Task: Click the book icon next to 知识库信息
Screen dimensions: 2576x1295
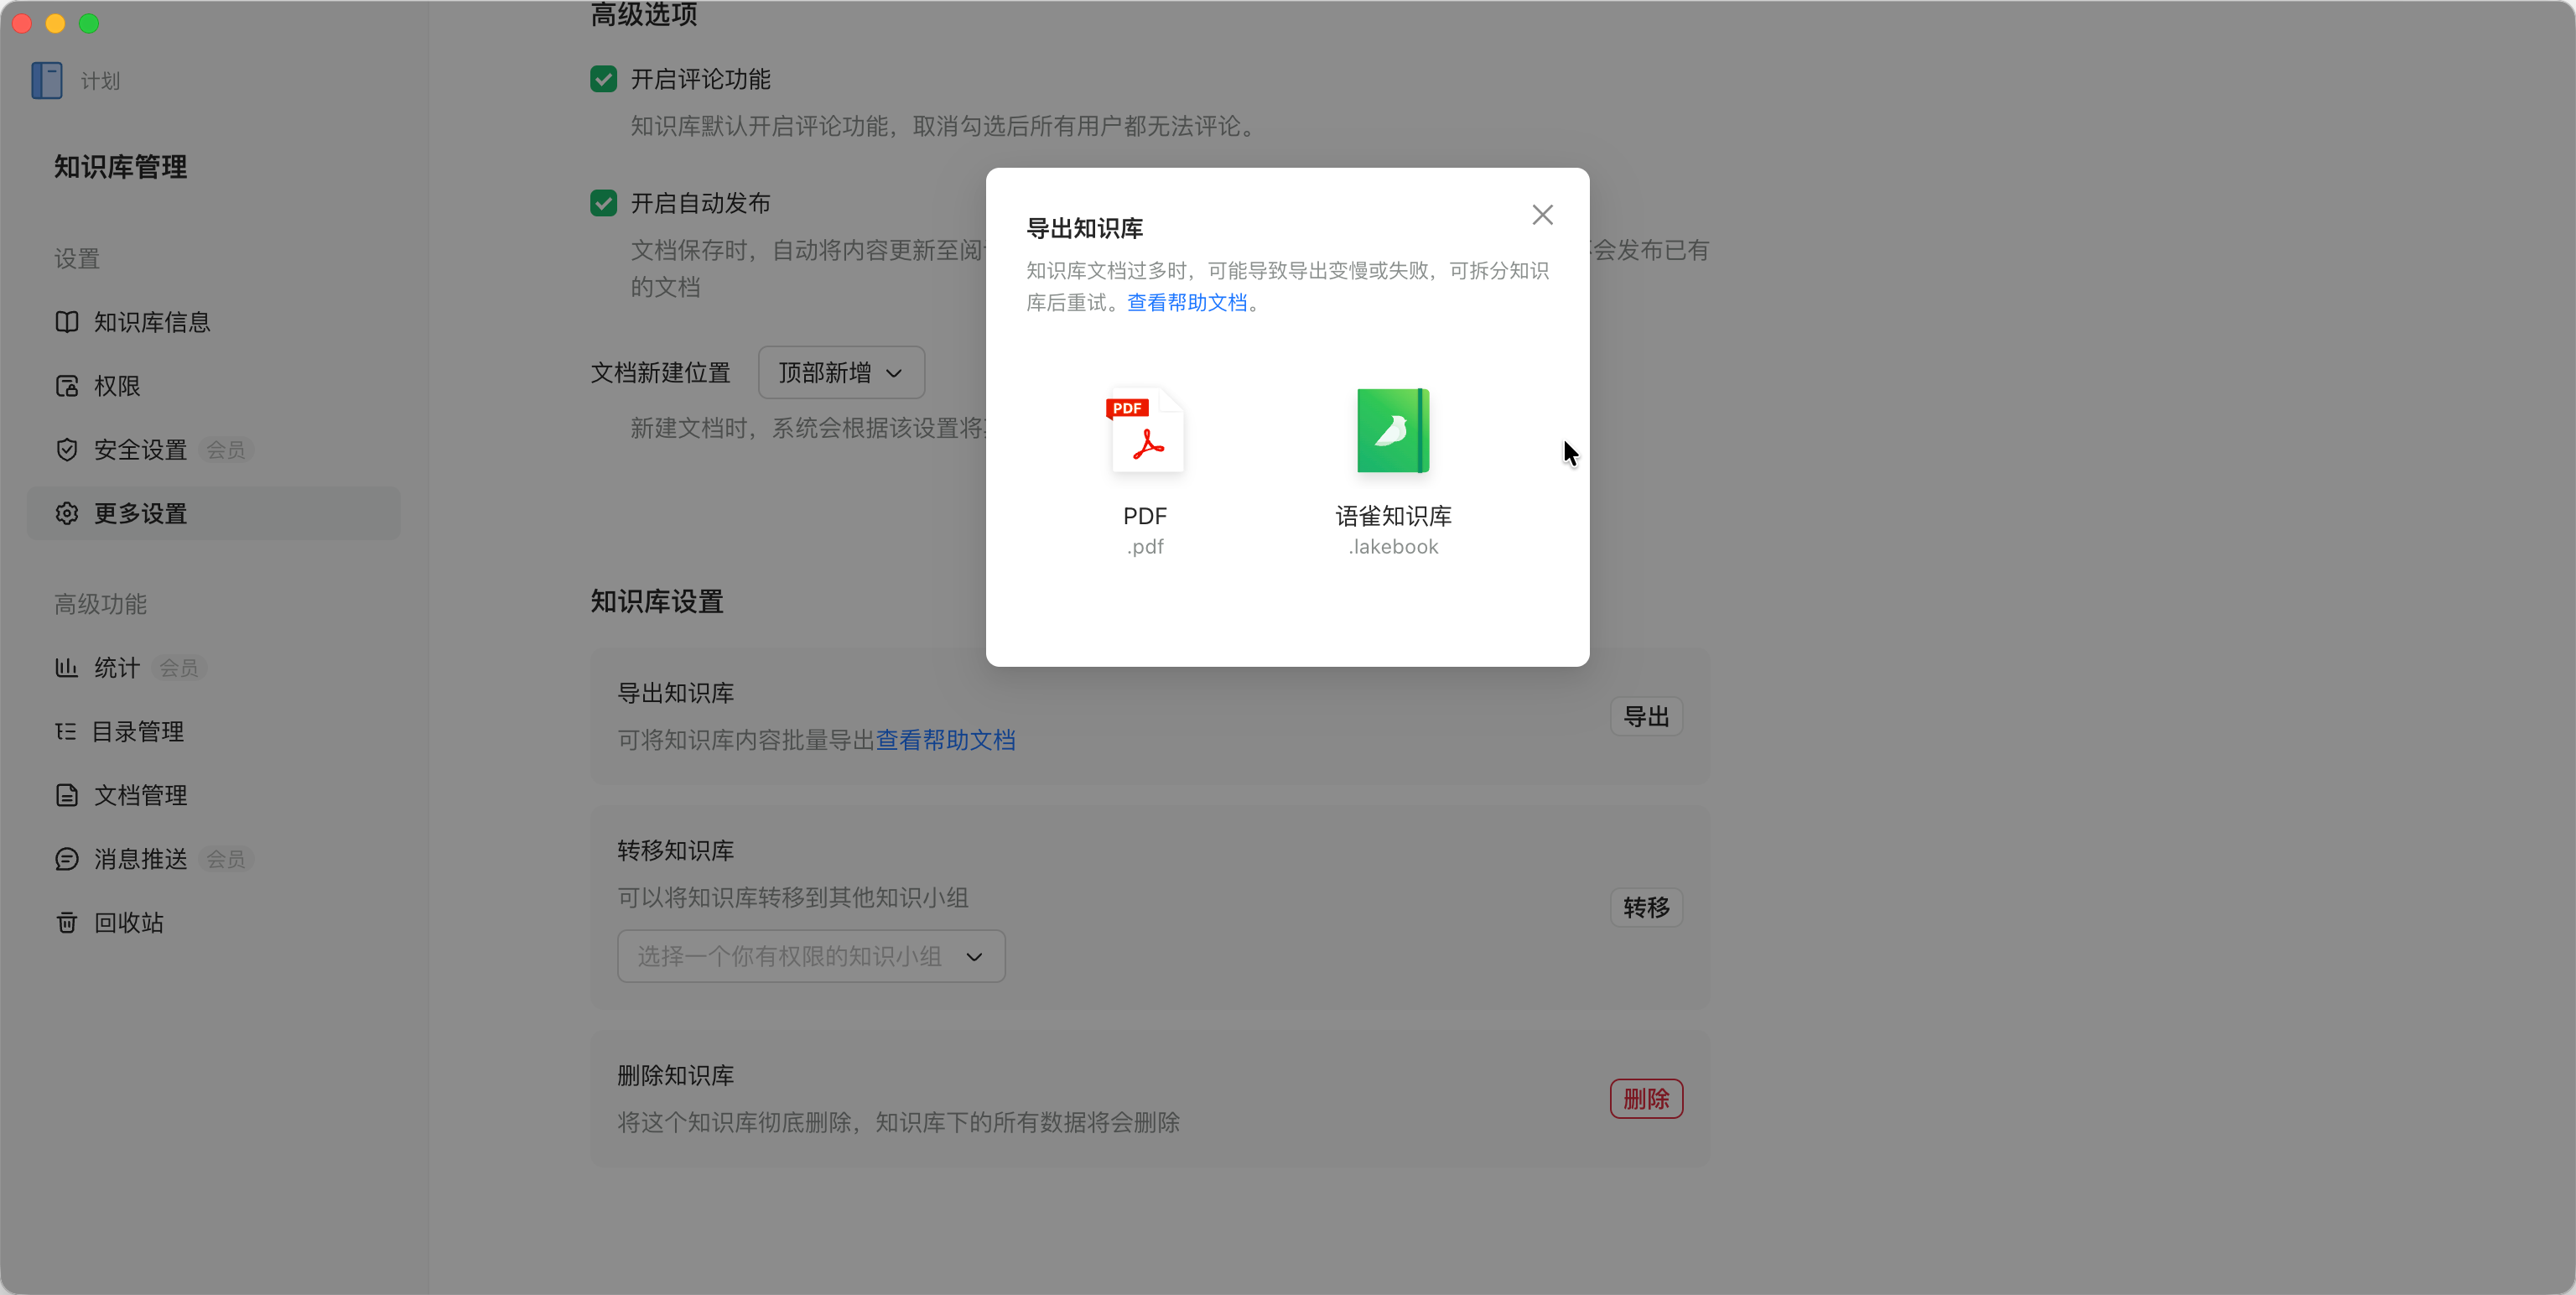Action: pos(67,322)
